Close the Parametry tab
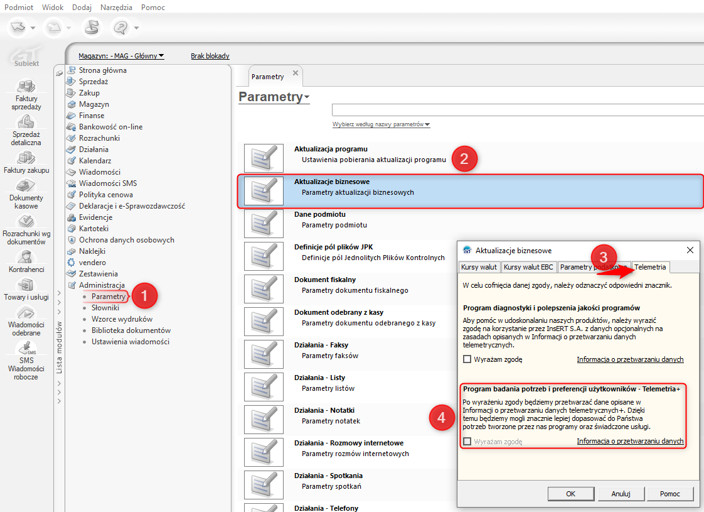The width and height of the screenshot is (704, 512). pos(296,73)
